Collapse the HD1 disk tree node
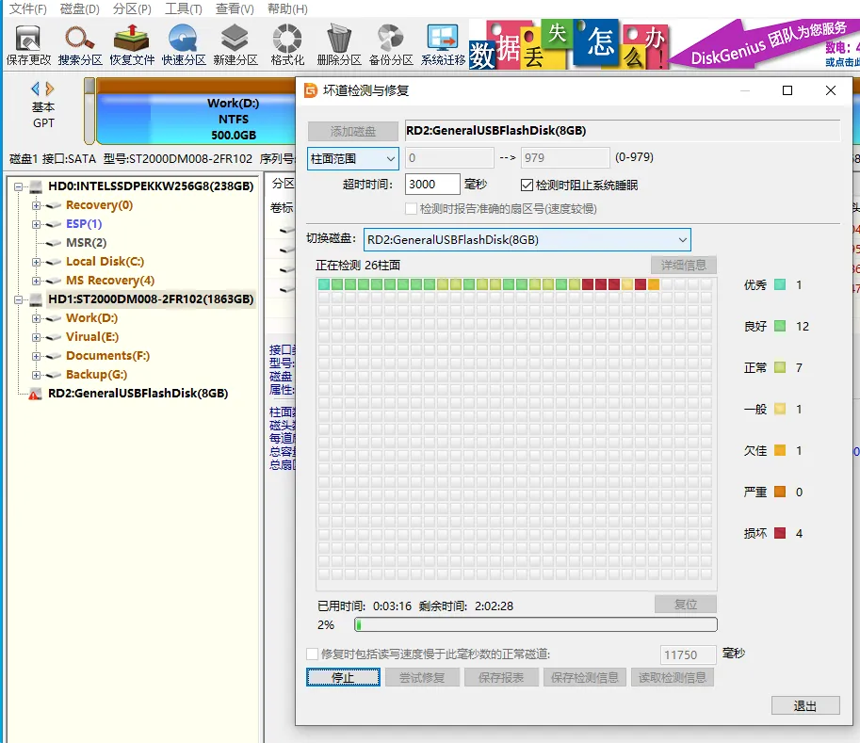The image size is (860, 743). [19, 300]
